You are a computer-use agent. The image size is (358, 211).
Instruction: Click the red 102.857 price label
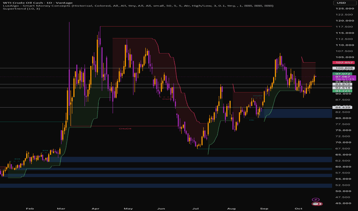pyautogui.click(x=344, y=63)
